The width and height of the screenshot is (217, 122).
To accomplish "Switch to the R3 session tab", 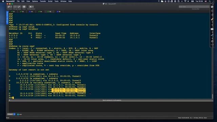I will (31, 12).
